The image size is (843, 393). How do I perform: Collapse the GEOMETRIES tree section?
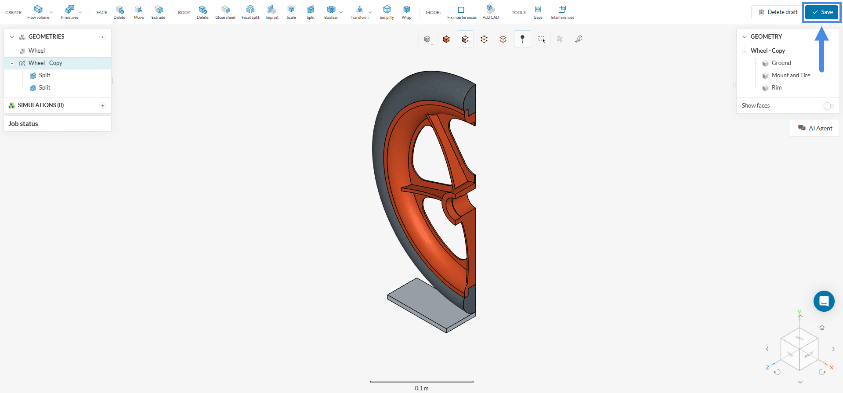click(12, 37)
